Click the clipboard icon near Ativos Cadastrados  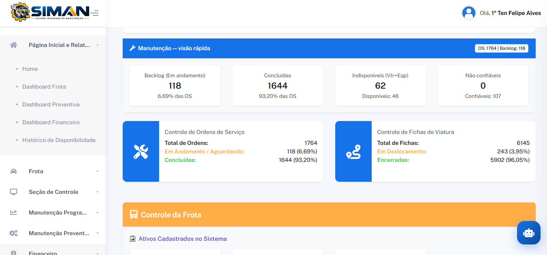coord(132,239)
